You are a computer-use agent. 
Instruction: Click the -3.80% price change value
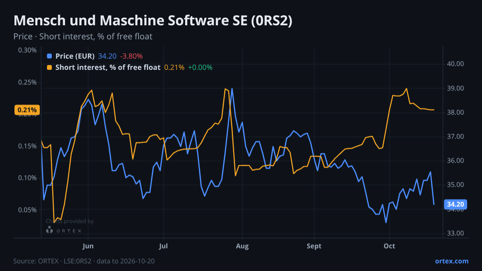(x=131, y=56)
